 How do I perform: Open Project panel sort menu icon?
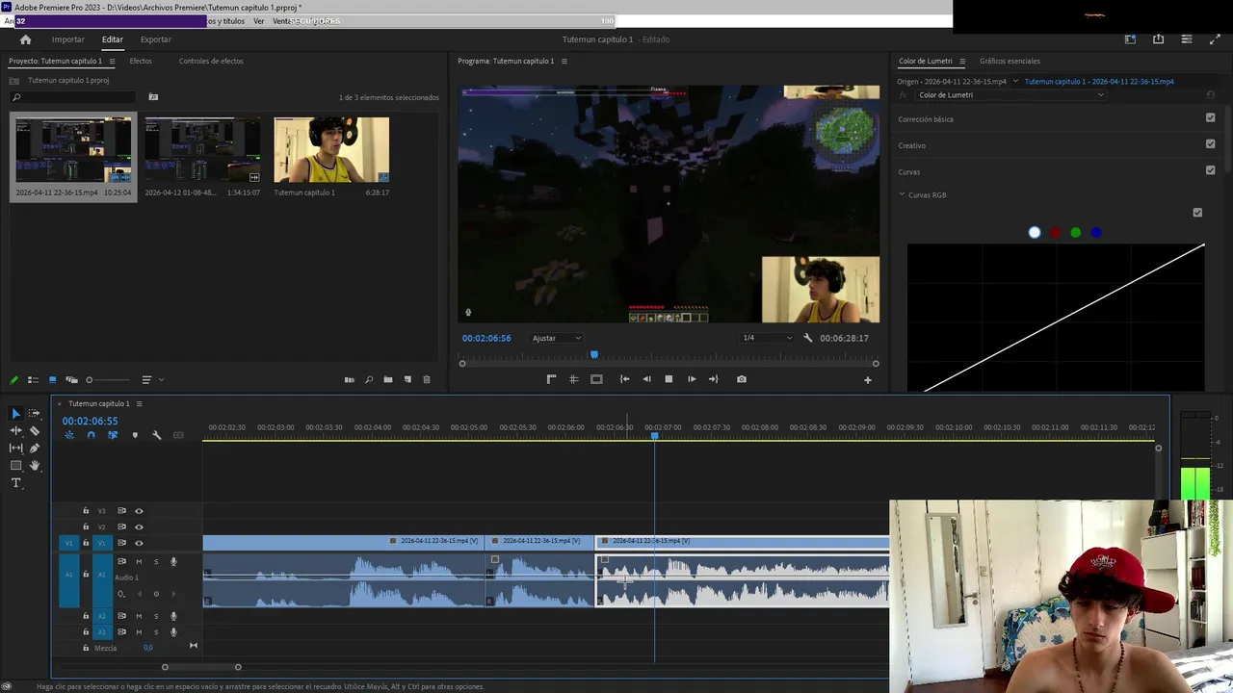click(146, 380)
